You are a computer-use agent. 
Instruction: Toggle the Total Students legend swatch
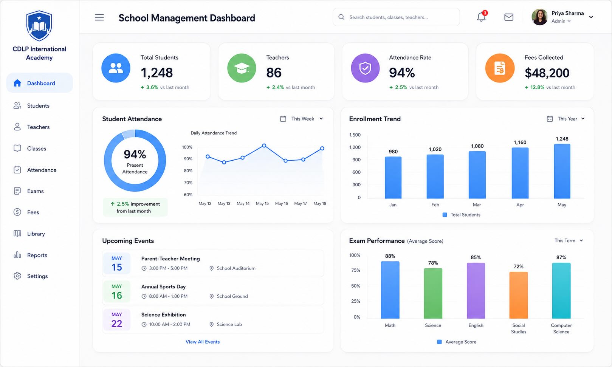click(x=445, y=215)
